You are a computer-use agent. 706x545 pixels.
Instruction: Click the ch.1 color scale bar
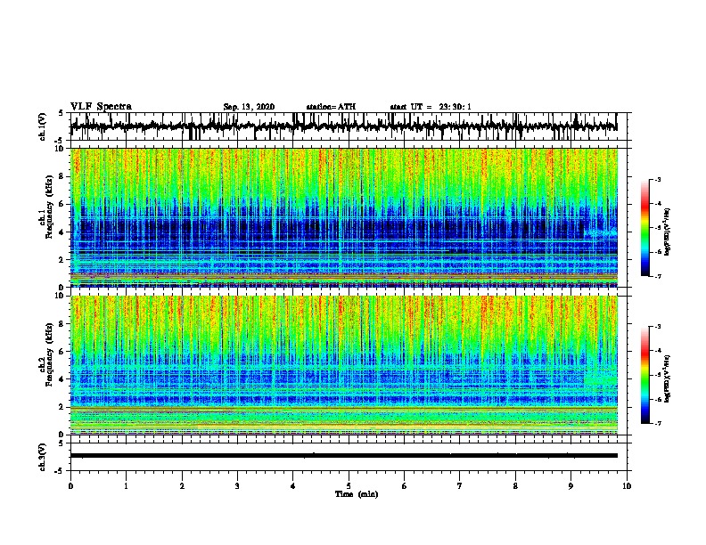(x=645, y=228)
